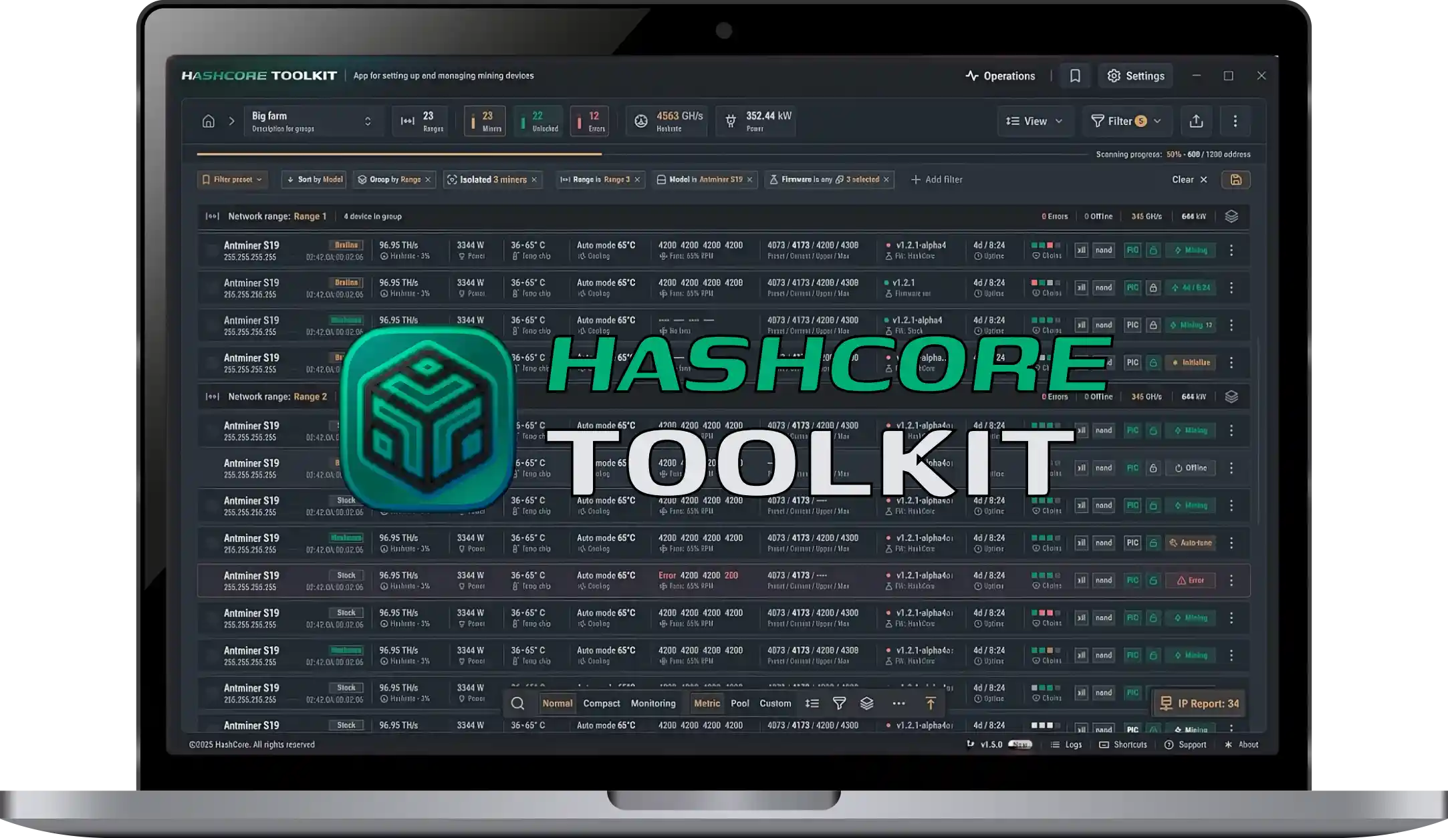This screenshot has height=838, width=1448.
Task: Toggle nand in the Error row
Action: tap(1104, 580)
